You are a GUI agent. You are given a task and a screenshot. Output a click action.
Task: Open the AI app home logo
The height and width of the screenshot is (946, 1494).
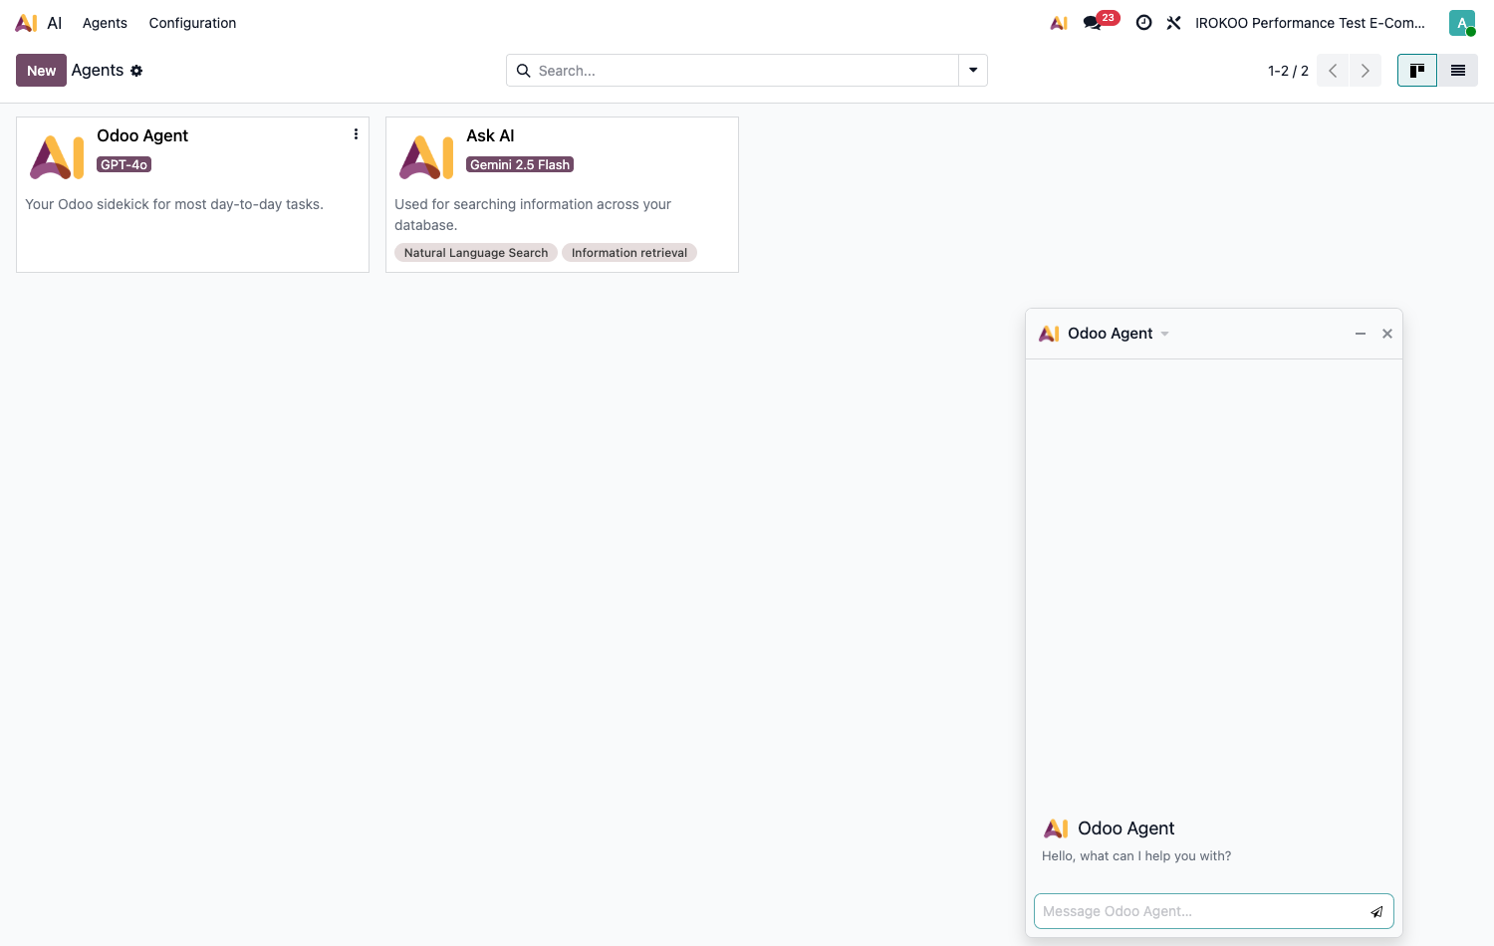pyautogui.click(x=27, y=23)
